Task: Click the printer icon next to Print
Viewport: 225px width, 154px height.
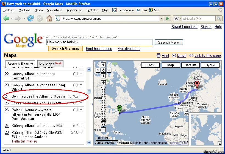Action: [159, 56]
